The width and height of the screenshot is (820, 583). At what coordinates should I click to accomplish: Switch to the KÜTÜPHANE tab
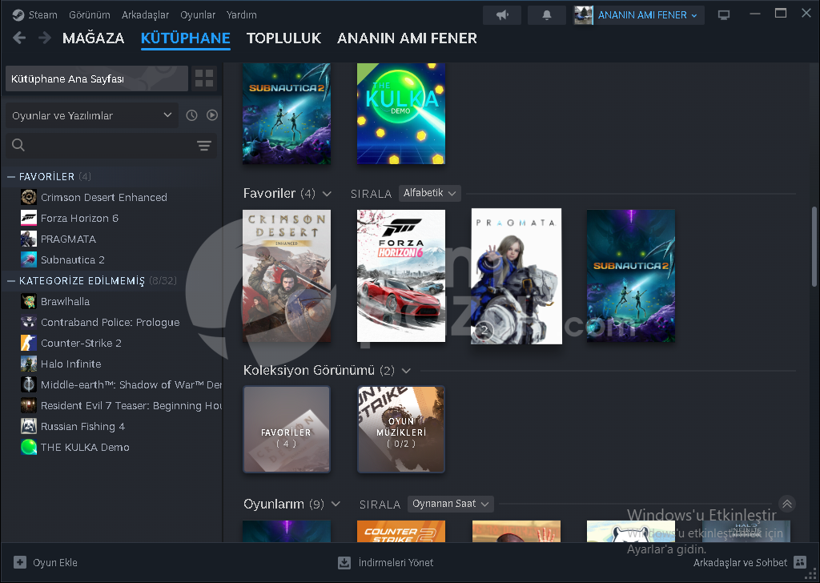[186, 38]
